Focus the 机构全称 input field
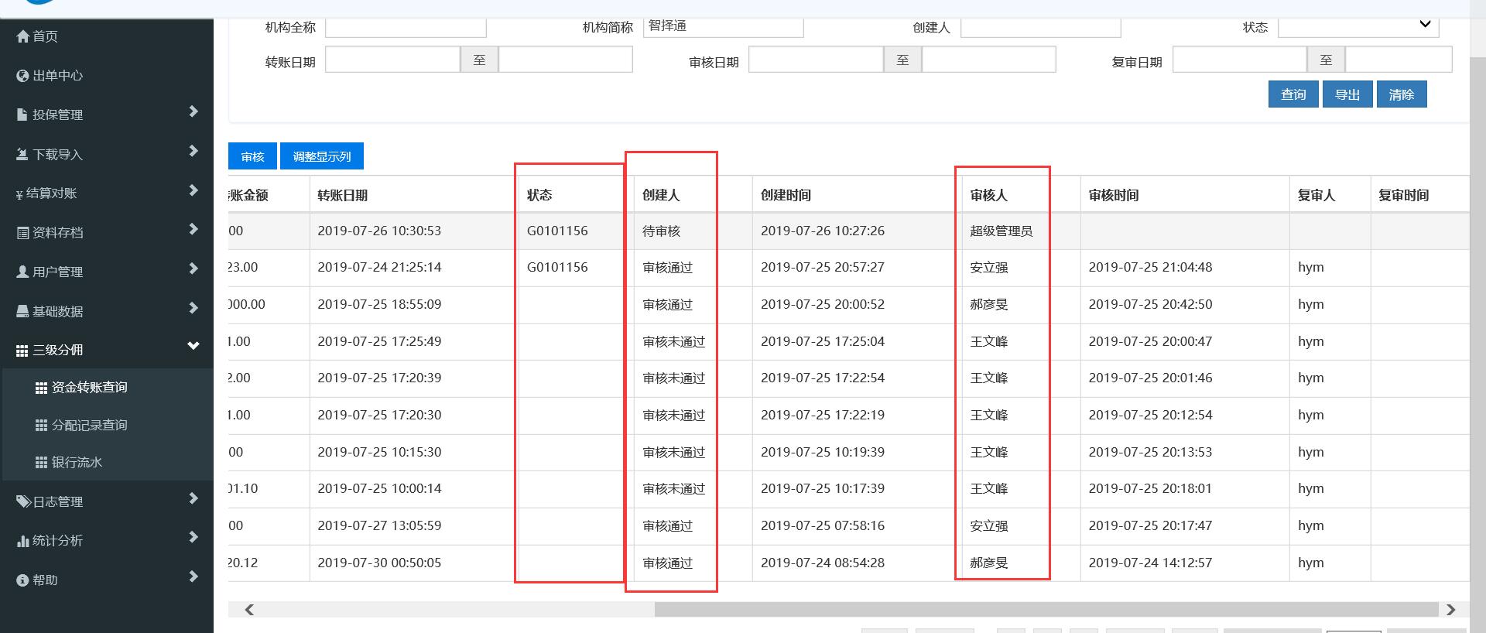 (406, 27)
